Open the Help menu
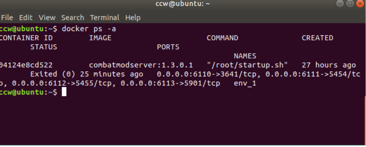The width and height of the screenshot is (366, 147). click(133, 17)
